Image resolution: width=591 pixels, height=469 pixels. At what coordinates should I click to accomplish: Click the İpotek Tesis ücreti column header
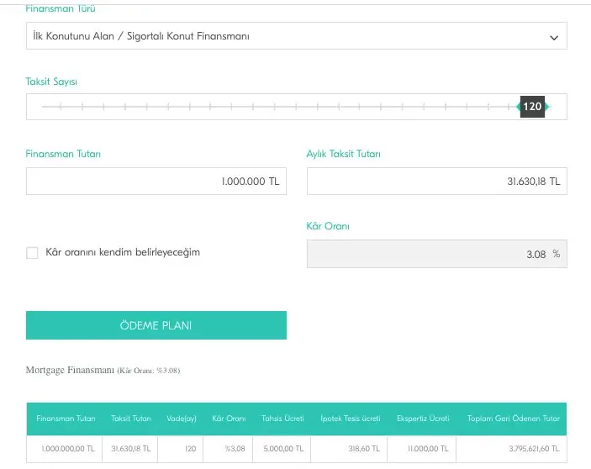351,419
